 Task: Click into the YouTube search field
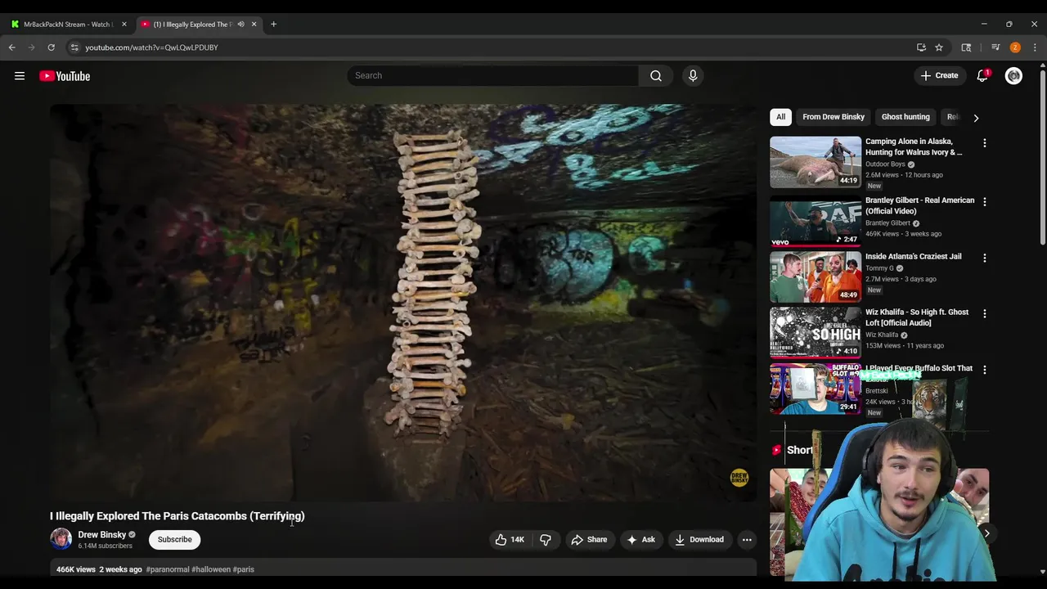click(x=493, y=75)
